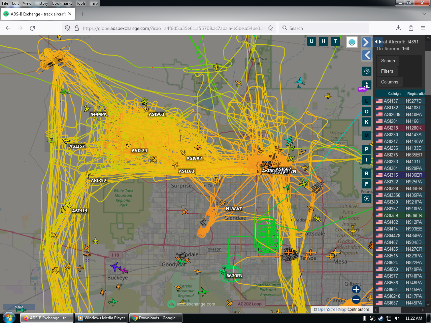Toggle the L map option
The width and height of the screenshot is (431, 323).
coord(367,101)
